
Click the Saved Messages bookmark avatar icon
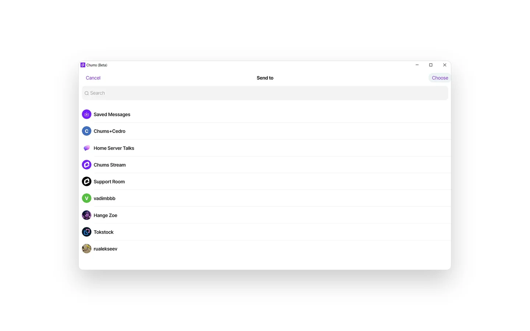pos(86,114)
